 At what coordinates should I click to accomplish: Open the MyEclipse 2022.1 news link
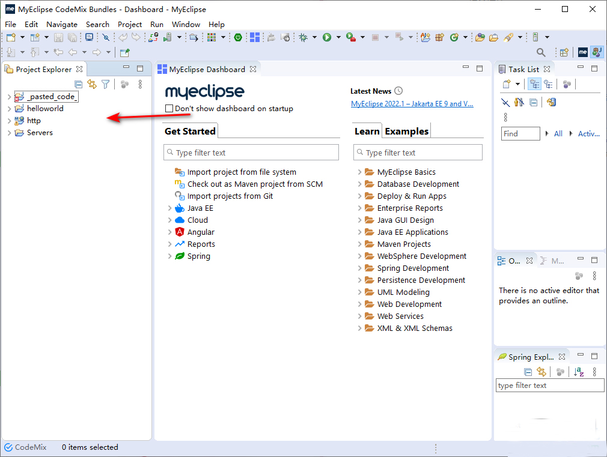click(x=412, y=104)
